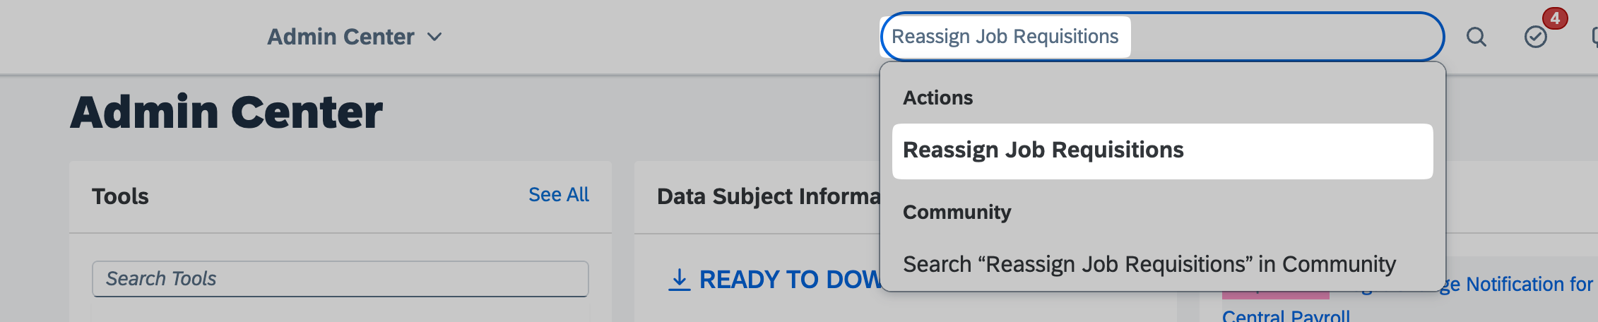Click the partially visible icon at header's right edge
Screen dimensions: 1598x322
coord(1594,37)
